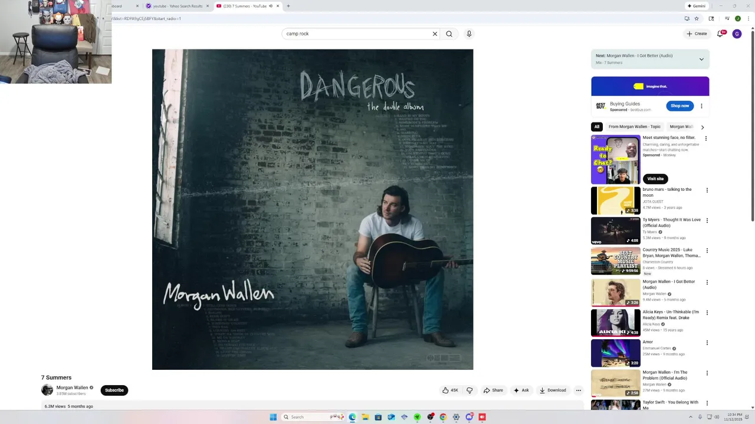This screenshot has height=424, width=755.
Task: Click the Ask button
Action: tap(521, 390)
